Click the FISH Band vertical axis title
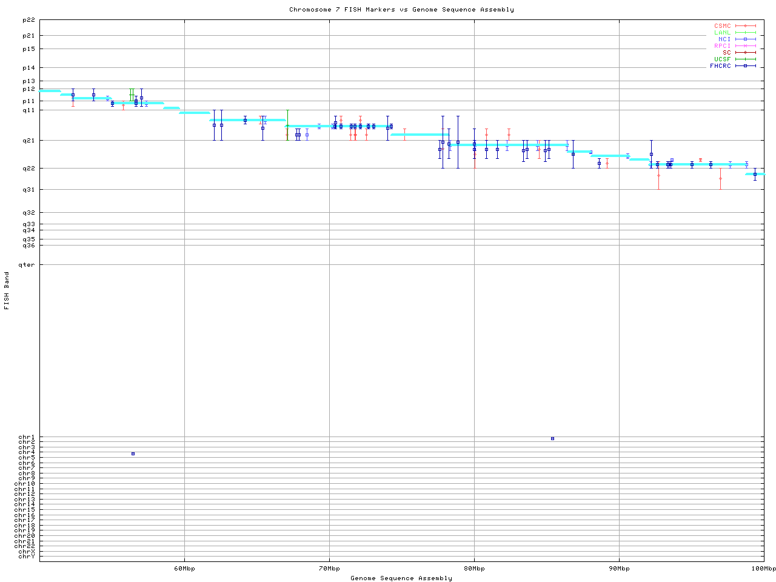This screenshot has height=582, width=776. tap(7, 290)
